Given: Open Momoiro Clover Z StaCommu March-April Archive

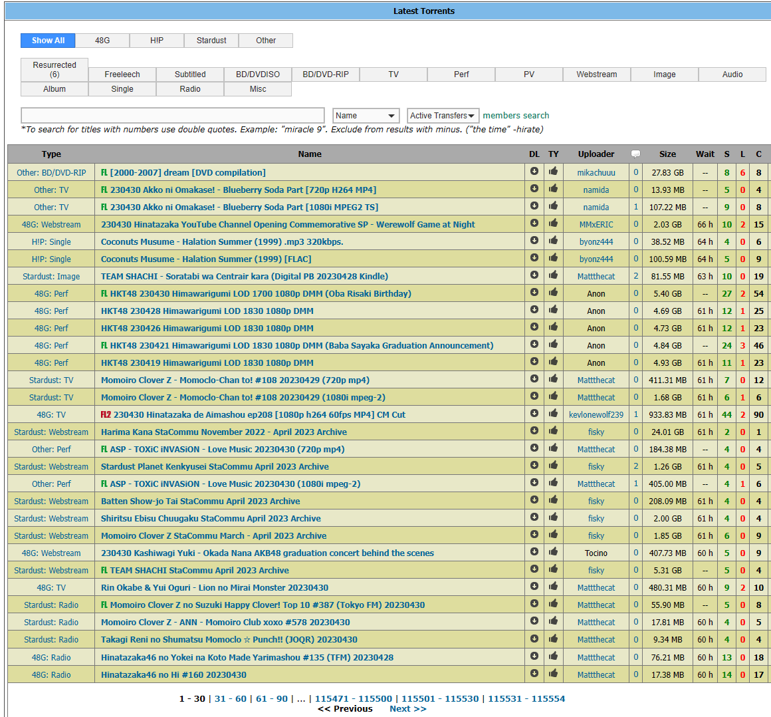Looking at the screenshot, I should [x=213, y=536].
